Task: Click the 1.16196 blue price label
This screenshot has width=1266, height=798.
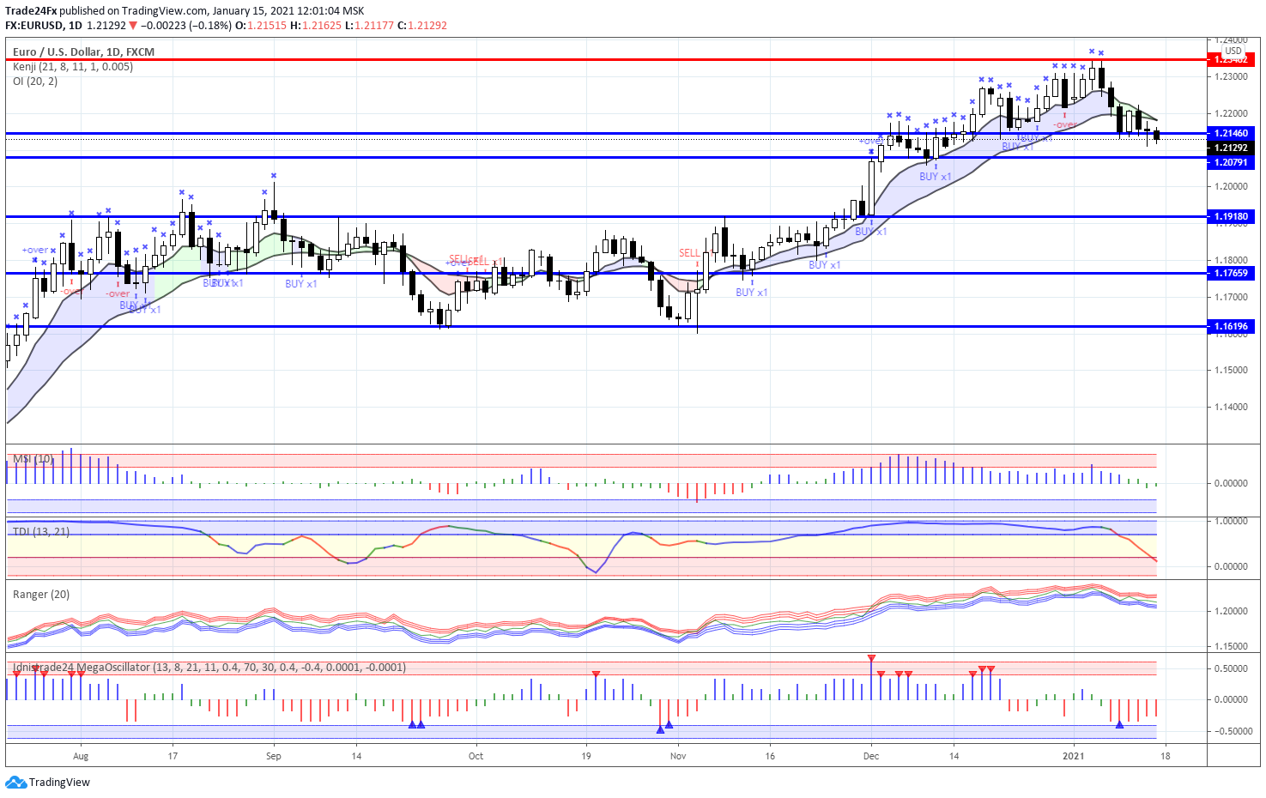Action: (1231, 326)
